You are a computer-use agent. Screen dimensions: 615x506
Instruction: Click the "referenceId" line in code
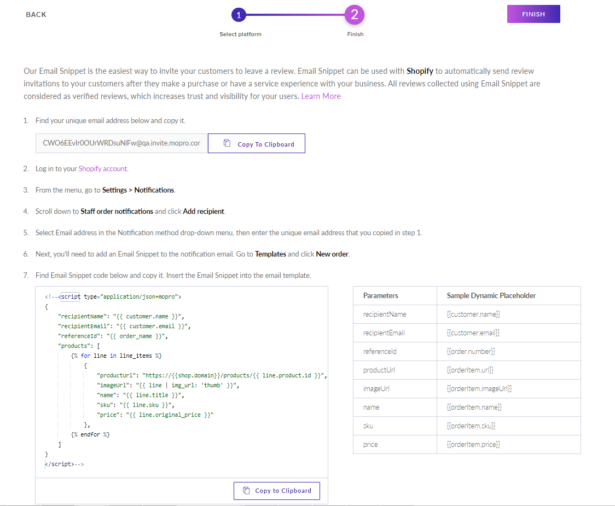click(x=113, y=336)
